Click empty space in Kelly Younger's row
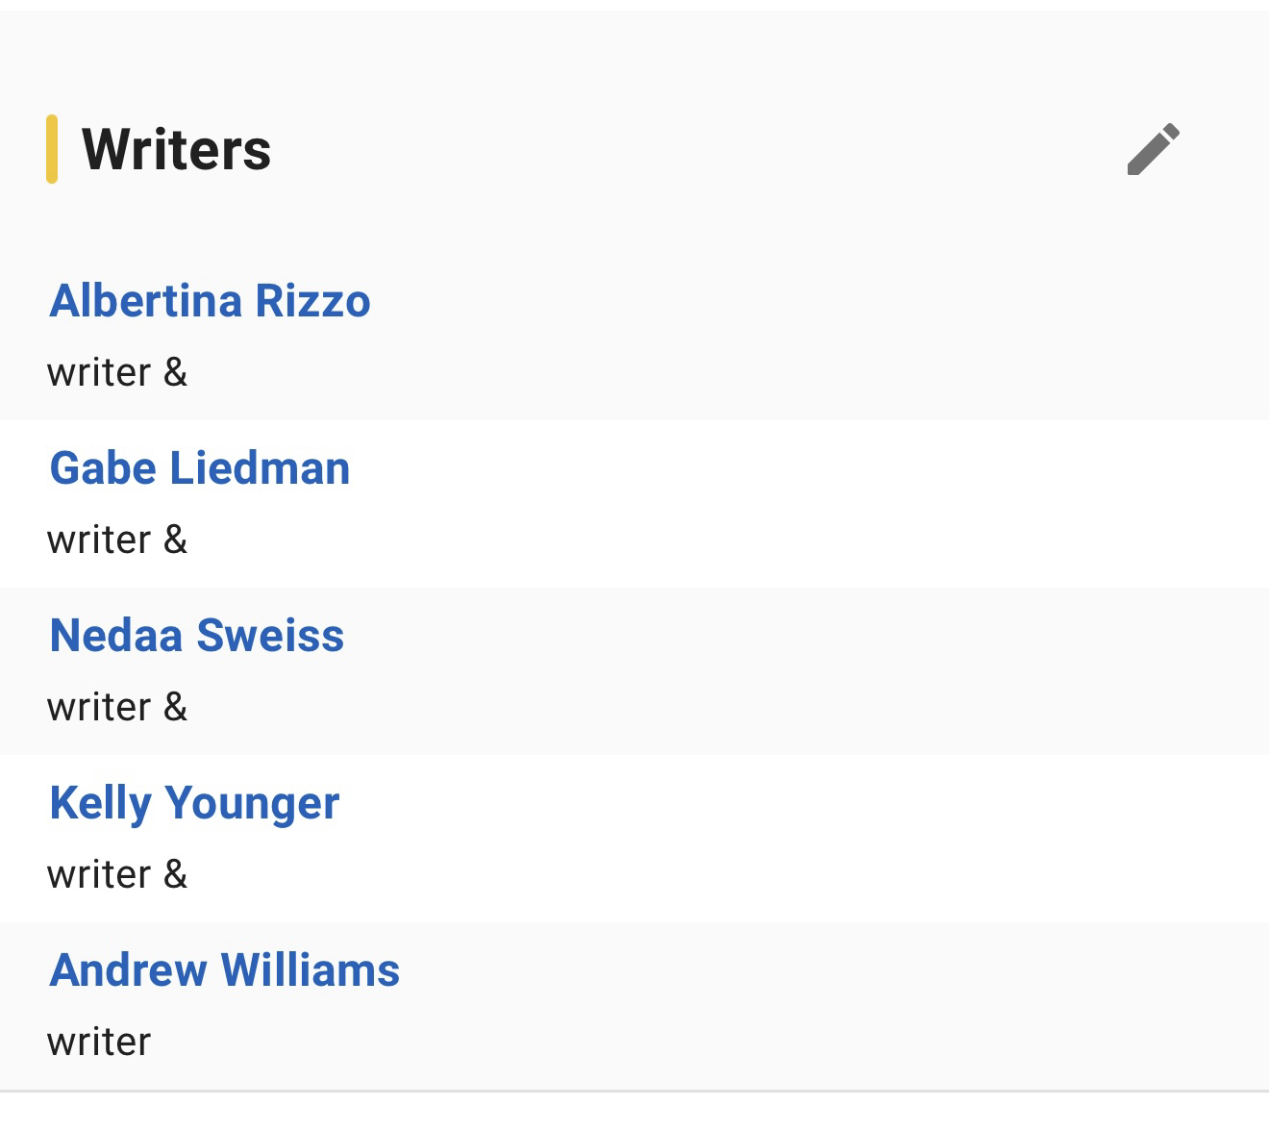The image size is (1269, 1132). click(769, 839)
